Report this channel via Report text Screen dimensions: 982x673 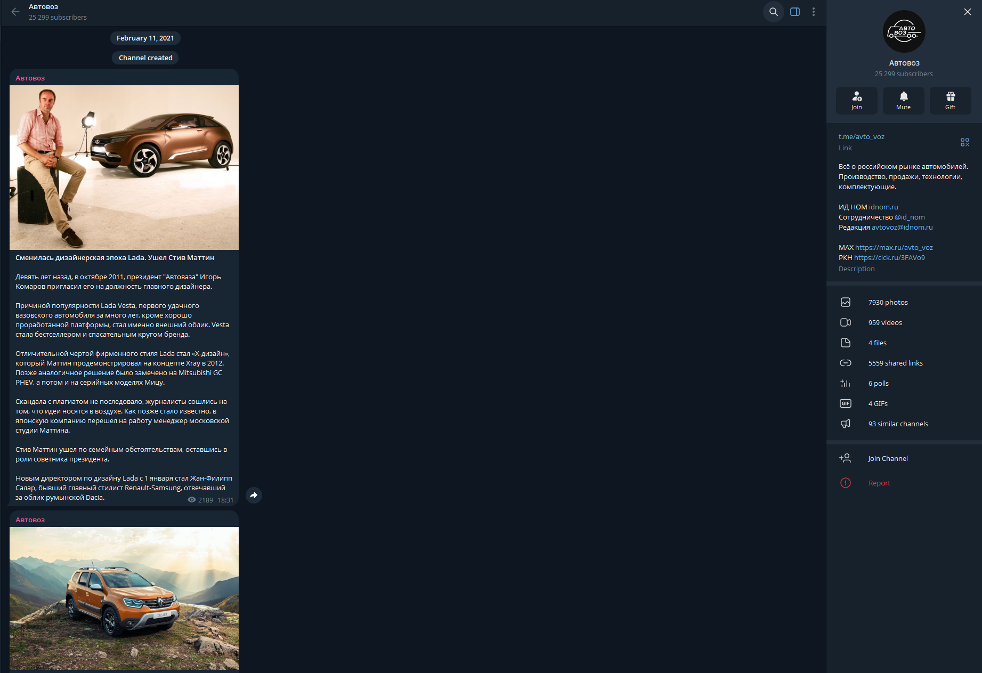pos(879,483)
